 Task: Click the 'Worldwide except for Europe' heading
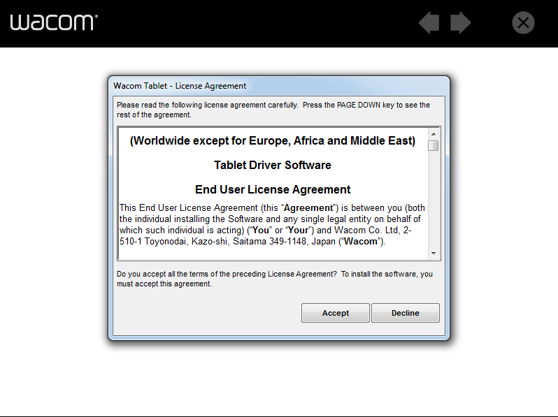point(273,141)
